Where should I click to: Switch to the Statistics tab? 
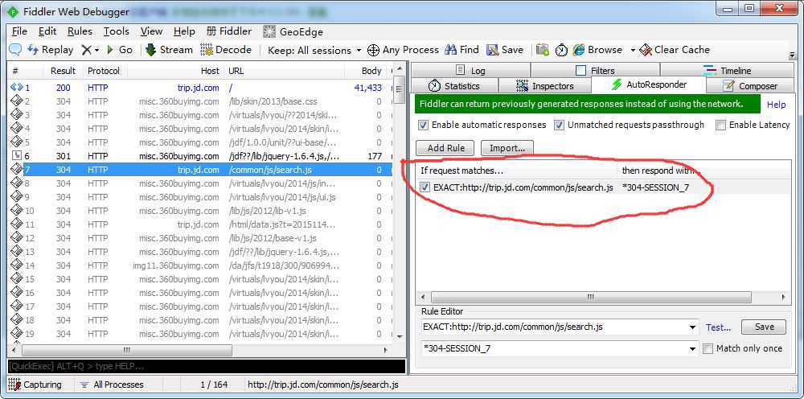click(x=454, y=85)
